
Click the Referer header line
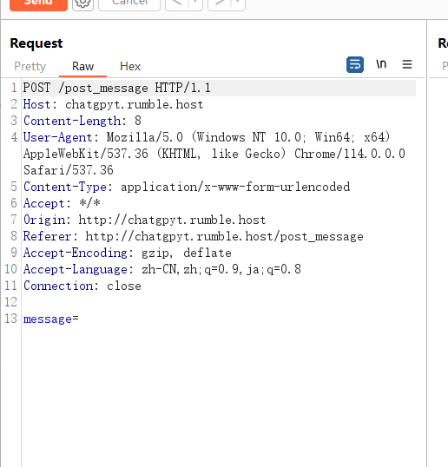click(x=194, y=236)
